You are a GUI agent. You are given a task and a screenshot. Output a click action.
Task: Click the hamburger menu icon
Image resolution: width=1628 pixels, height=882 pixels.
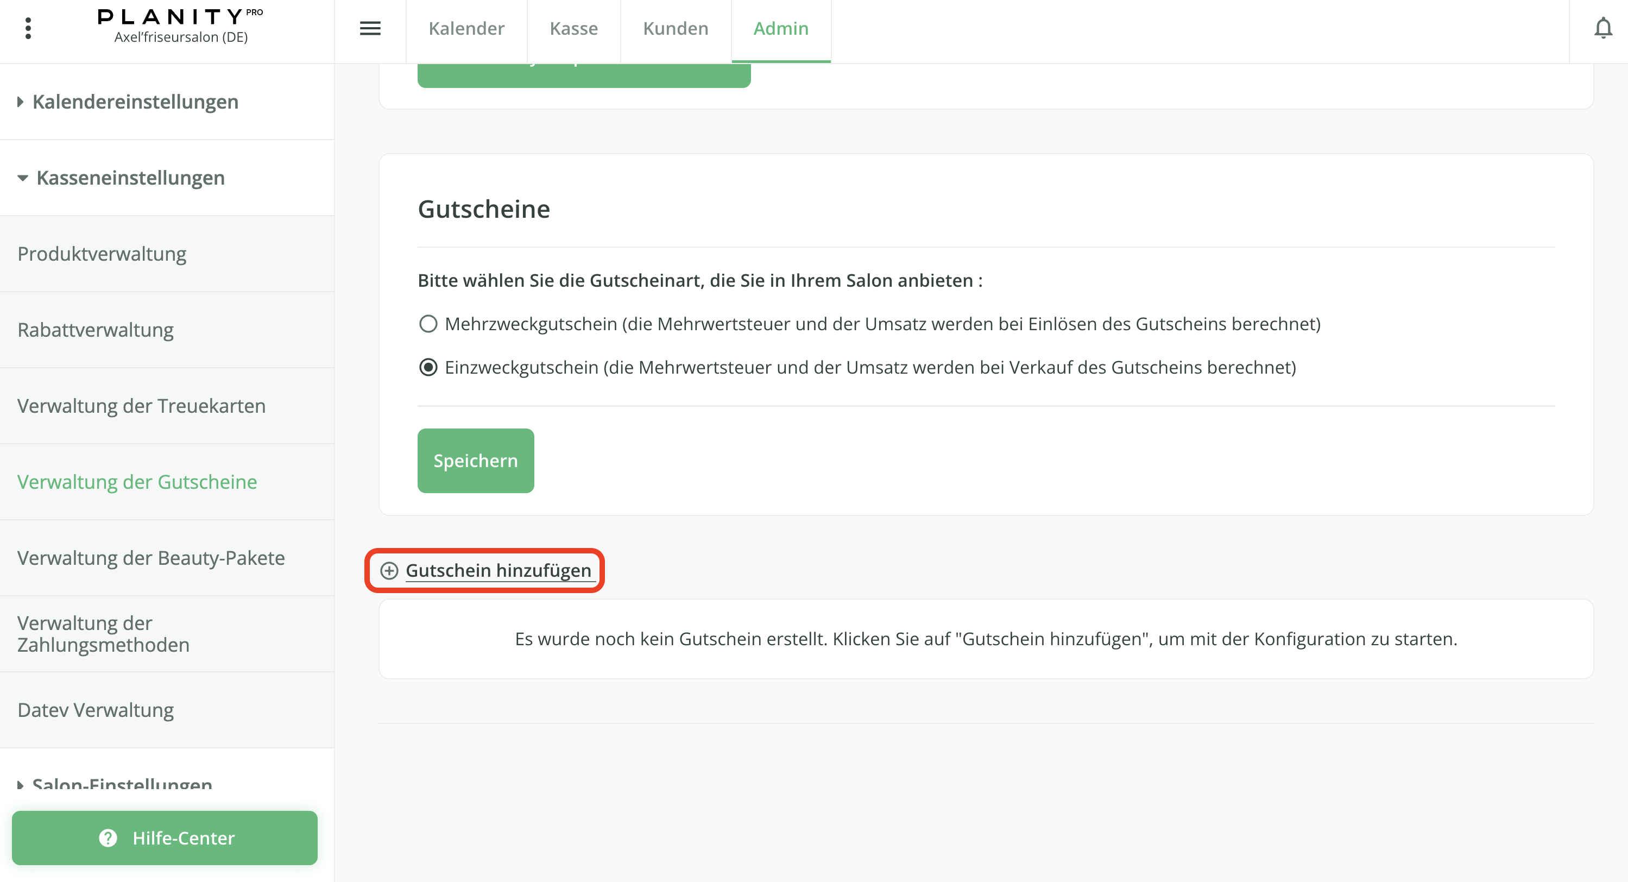[x=370, y=28]
